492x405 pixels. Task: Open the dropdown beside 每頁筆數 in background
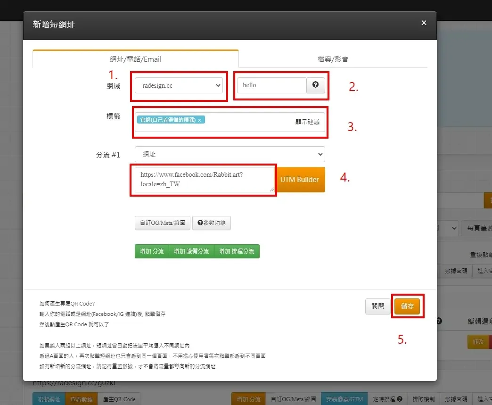pos(448,228)
